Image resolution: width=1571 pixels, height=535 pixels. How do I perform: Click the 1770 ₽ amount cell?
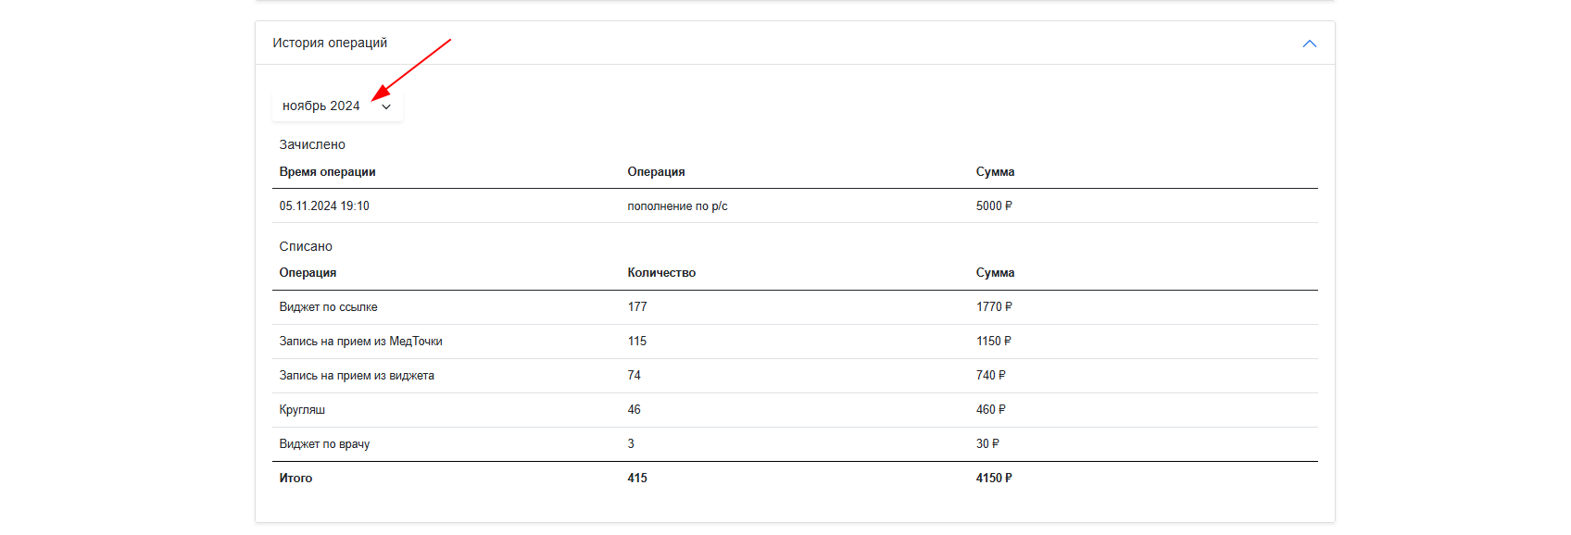(994, 307)
